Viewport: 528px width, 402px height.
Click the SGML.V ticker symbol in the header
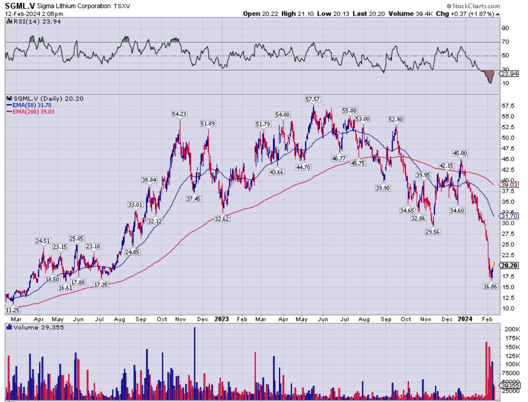click(19, 6)
